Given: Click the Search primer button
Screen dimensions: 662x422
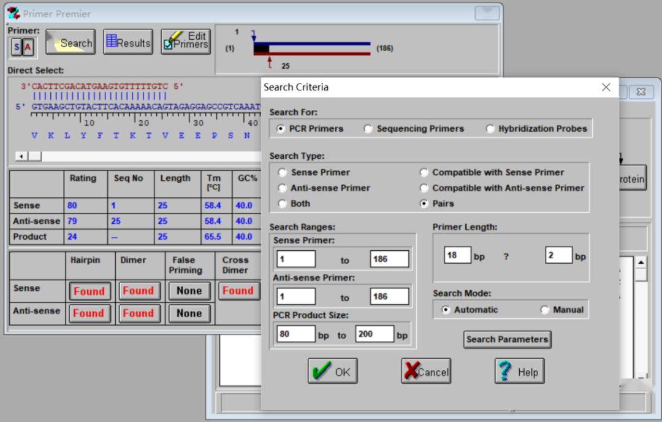Looking at the screenshot, I should [x=70, y=43].
